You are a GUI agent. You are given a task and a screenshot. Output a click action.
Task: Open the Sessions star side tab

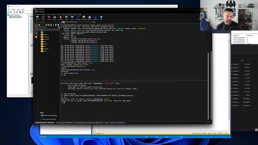pyautogui.click(x=36, y=25)
